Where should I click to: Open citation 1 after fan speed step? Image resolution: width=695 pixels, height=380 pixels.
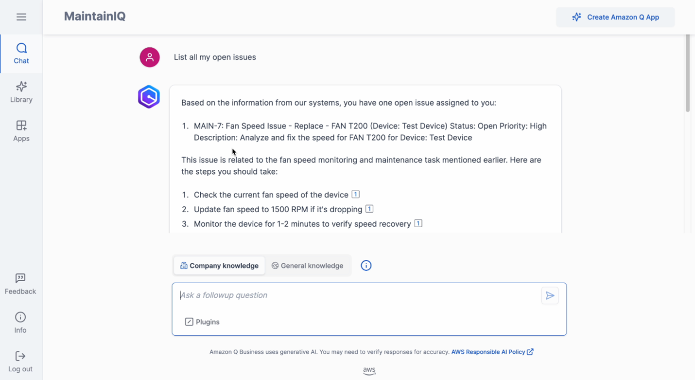point(355,194)
